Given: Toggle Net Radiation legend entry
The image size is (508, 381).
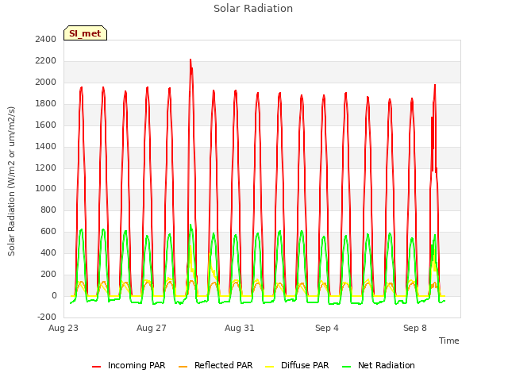Looking at the screenshot, I should click(379, 365).
